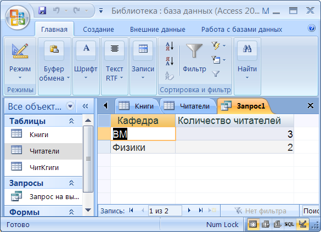
Task: Open Quick Access Toolbar customization arrow
Action: point(101,10)
